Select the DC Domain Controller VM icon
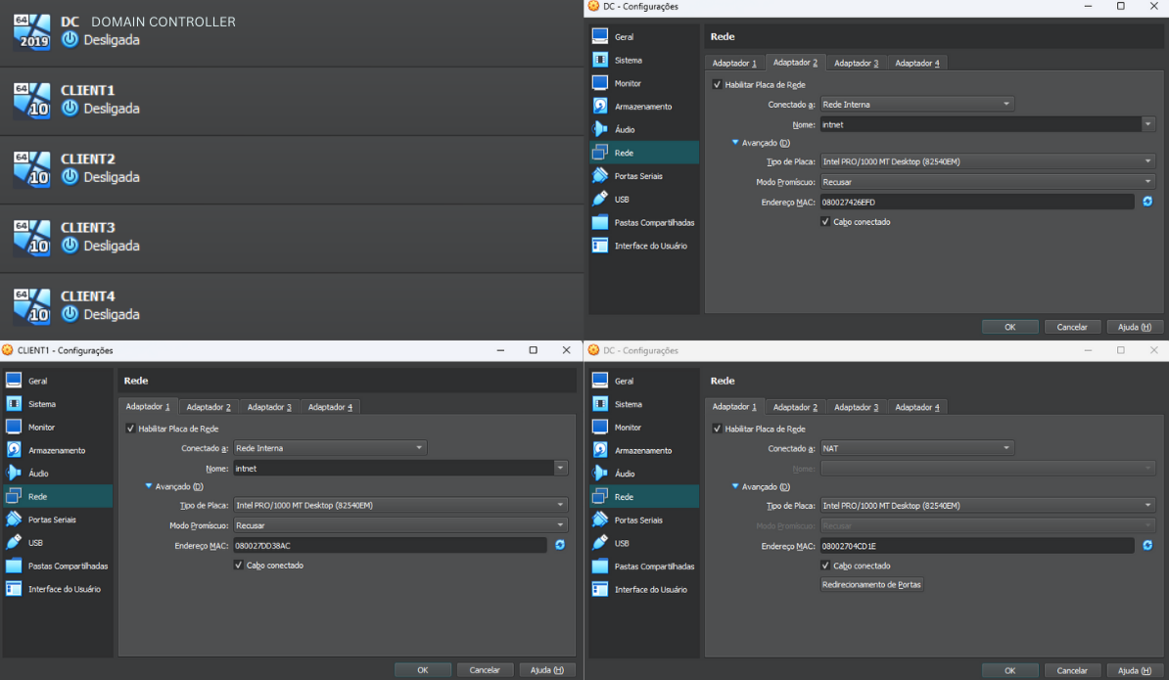 (31, 32)
